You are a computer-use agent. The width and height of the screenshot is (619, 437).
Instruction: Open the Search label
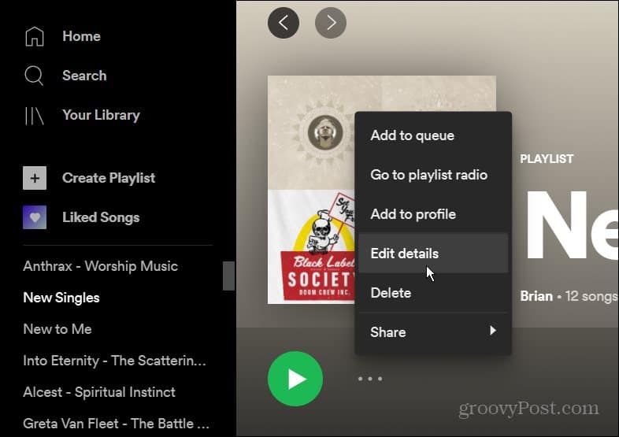pyautogui.click(x=84, y=76)
